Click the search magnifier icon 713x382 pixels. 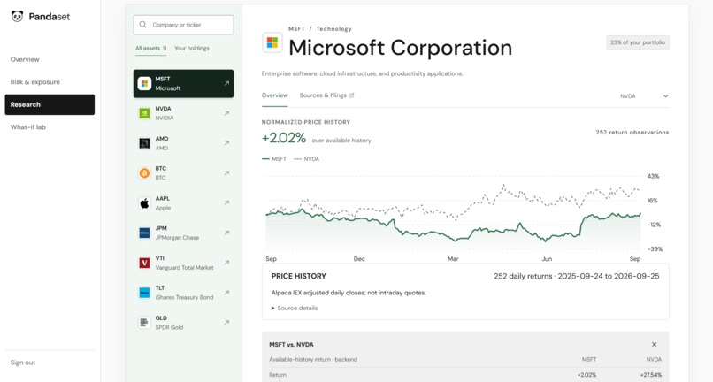(142, 25)
